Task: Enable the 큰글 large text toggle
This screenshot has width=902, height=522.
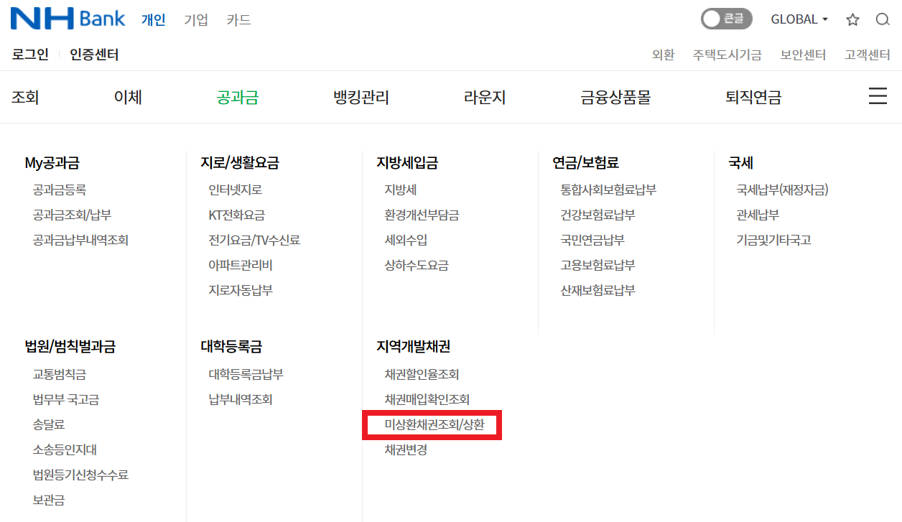Action: [725, 19]
